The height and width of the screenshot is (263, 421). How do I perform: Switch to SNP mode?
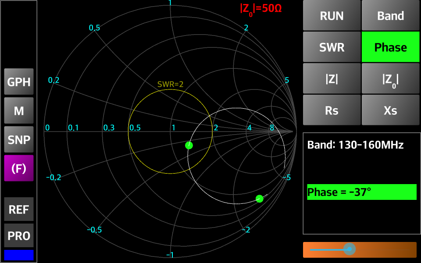[19, 139]
